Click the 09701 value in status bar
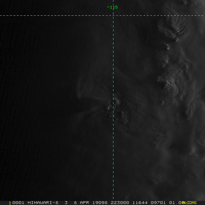205x205 pixels. pyautogui.click(x=158, y=203)
